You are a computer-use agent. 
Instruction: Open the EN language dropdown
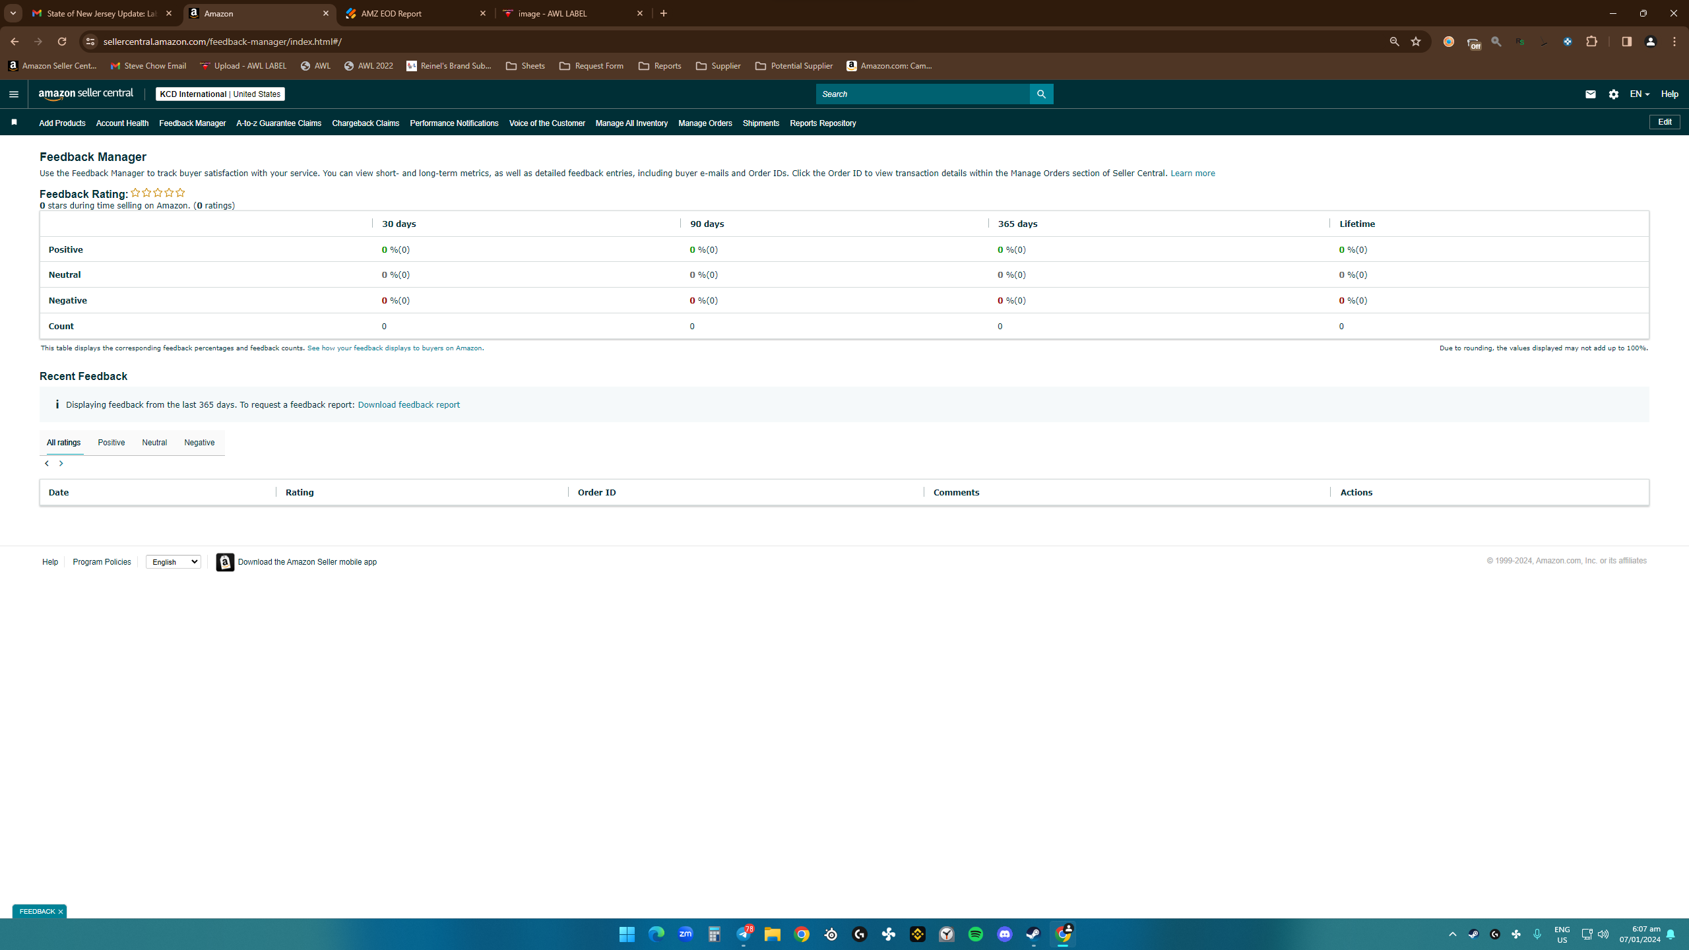tap(1640, 94)
